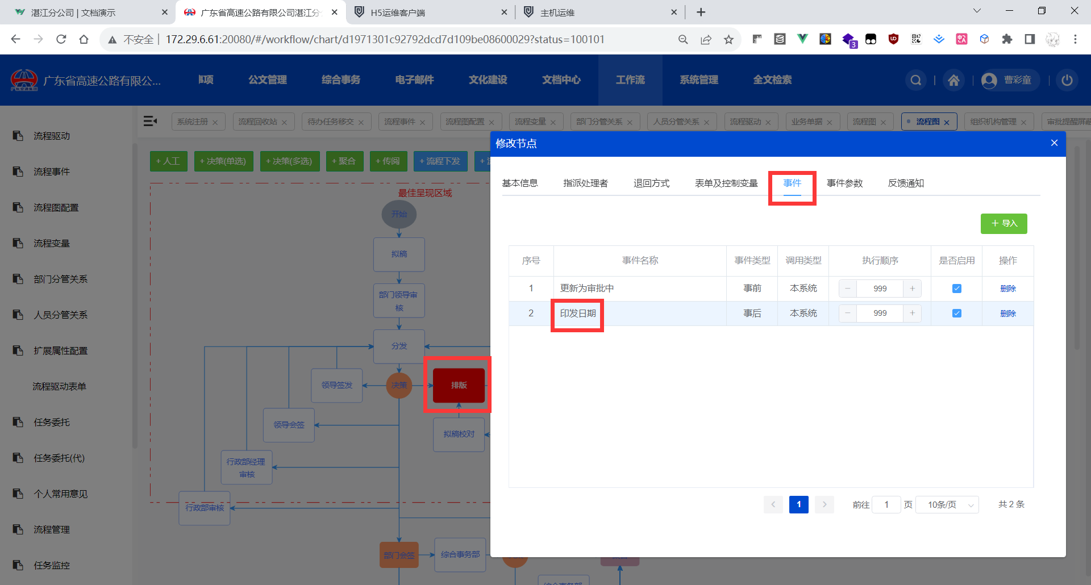The image size is (1091, 585).
Task: Open the 公文管理 top menu
Action: (268, 80)
